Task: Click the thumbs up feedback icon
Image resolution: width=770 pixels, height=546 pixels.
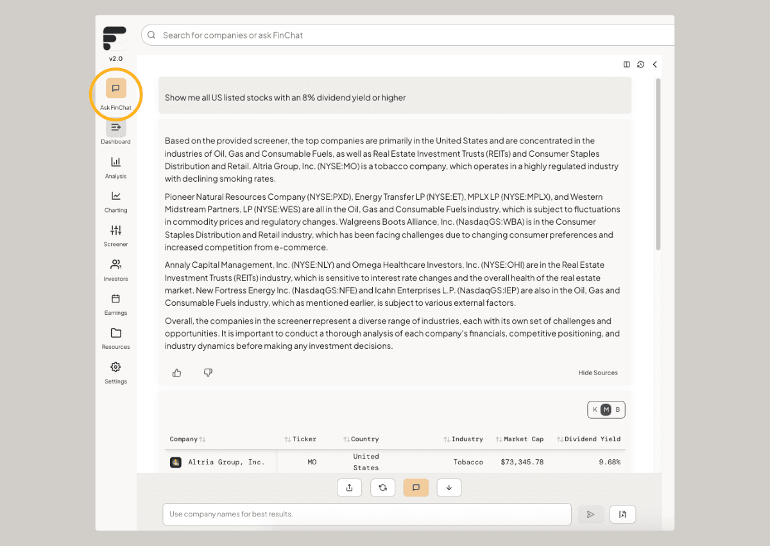Action: coord(177,373)
